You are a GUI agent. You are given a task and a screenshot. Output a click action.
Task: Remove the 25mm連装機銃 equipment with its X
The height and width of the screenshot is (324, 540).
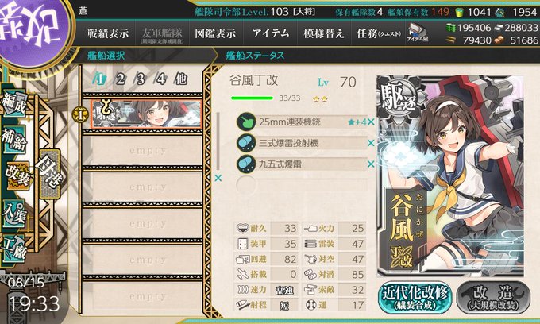(371, 121)
